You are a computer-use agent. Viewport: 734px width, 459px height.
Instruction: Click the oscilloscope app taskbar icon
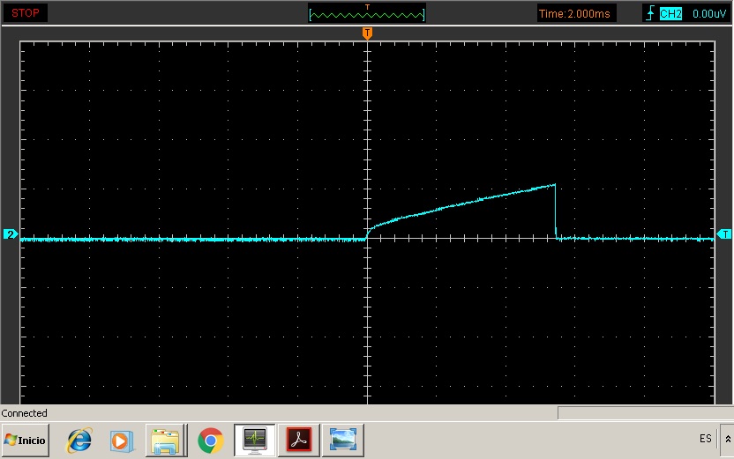pos(255,440)
